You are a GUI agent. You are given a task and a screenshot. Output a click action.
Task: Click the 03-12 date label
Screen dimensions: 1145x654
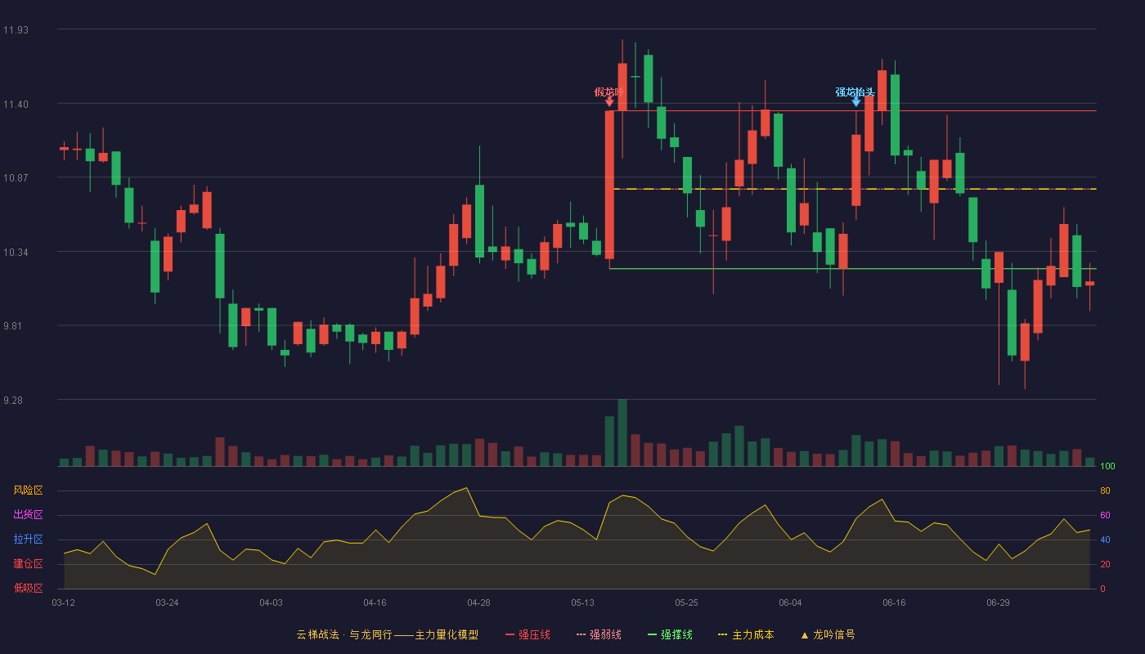(x=64, y=602)
